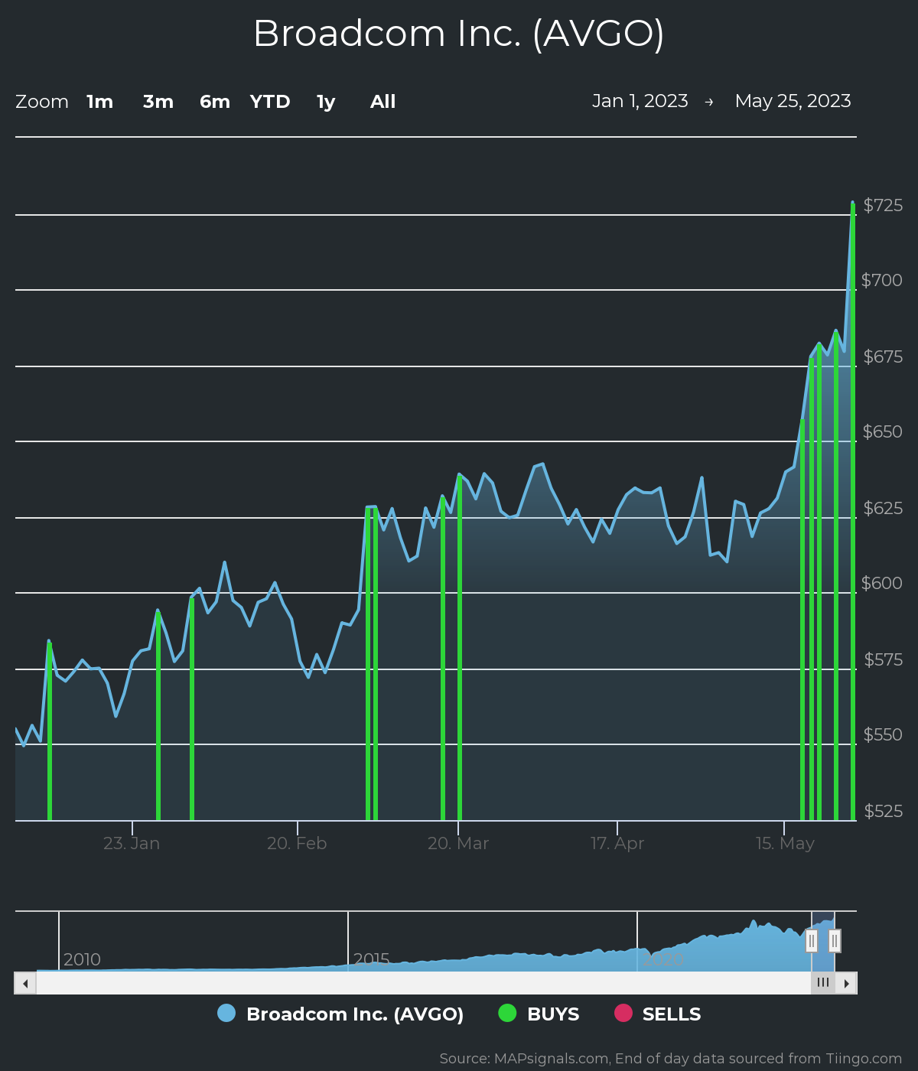Click the Zoom label
Image resolution: width=918 pixels, height=1071 pixels.
42,102
